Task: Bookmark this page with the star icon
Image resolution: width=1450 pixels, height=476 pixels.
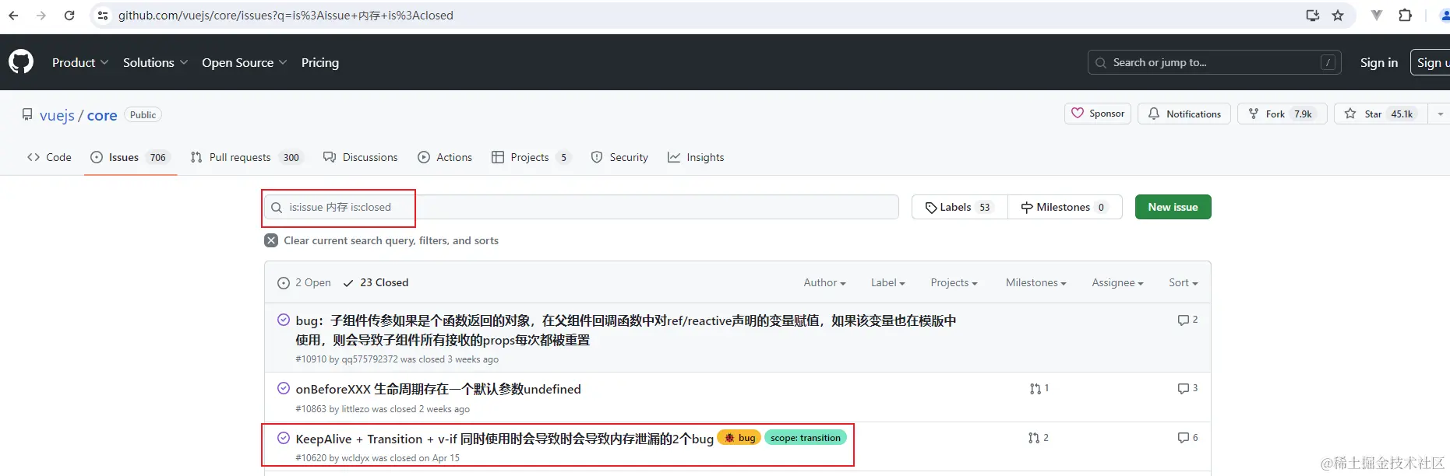Action: click(1338, 16)
